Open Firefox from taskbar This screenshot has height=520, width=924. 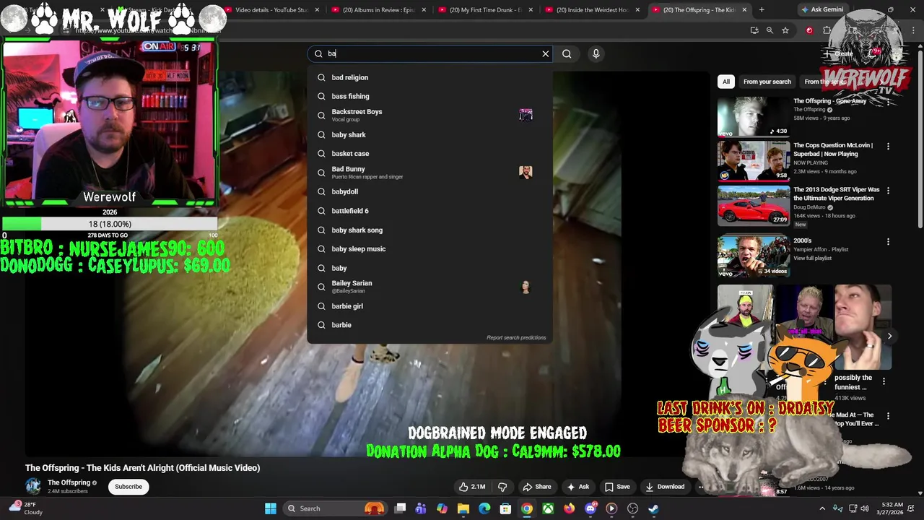coord(570,508)
